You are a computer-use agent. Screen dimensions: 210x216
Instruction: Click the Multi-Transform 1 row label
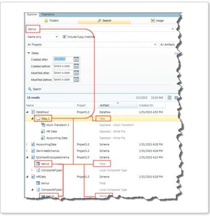pyautogui.click(x=58, y=125)
